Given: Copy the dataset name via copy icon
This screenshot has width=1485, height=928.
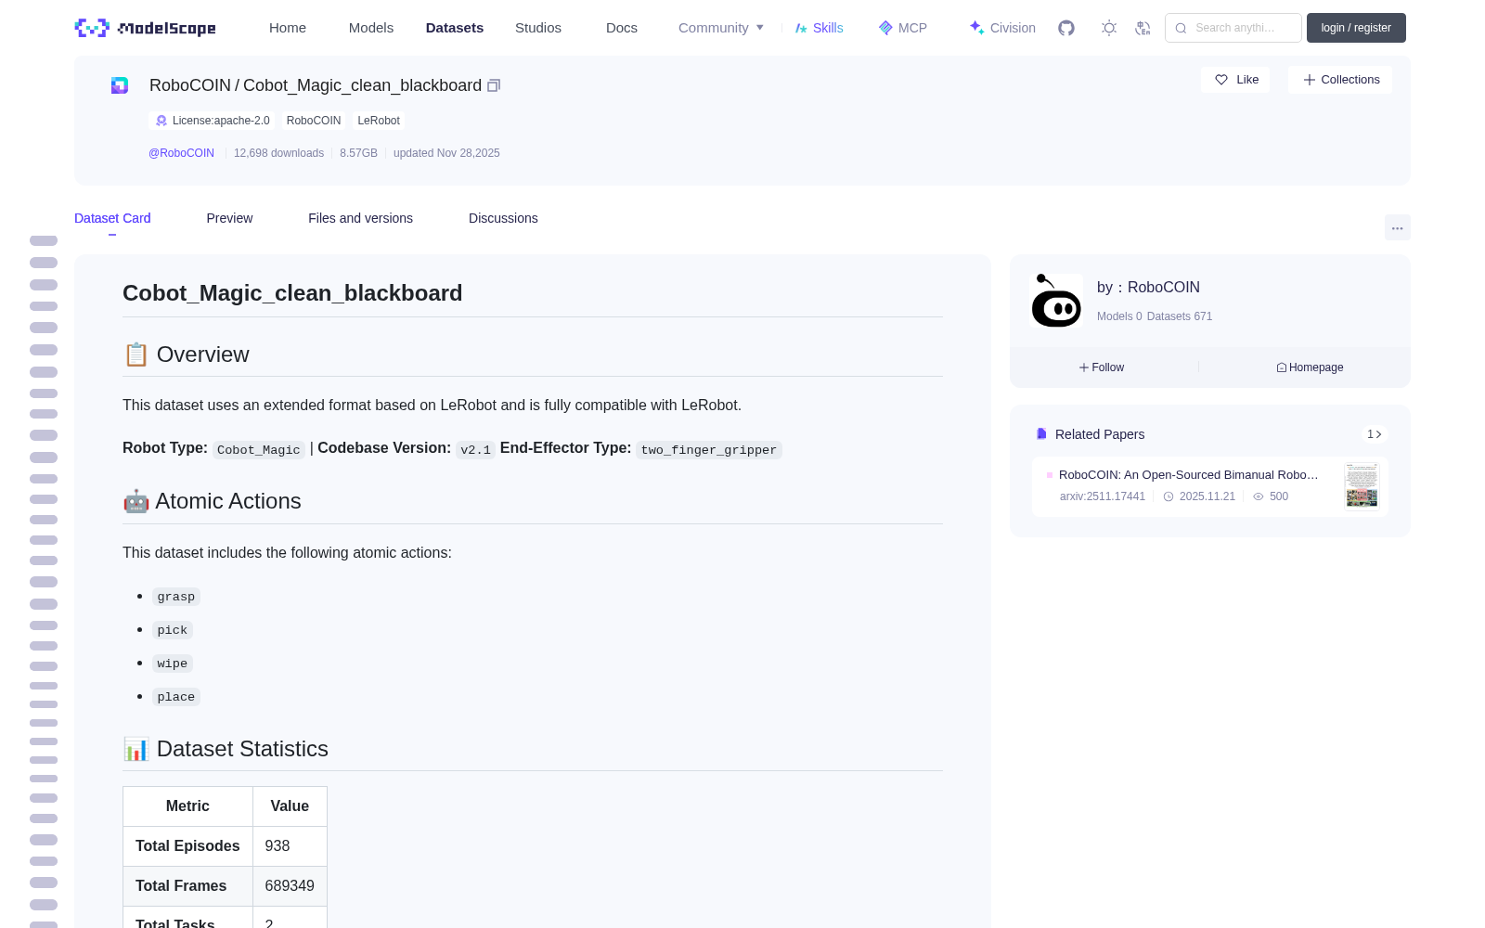Looking at the screenshot, I should point(494,85).
